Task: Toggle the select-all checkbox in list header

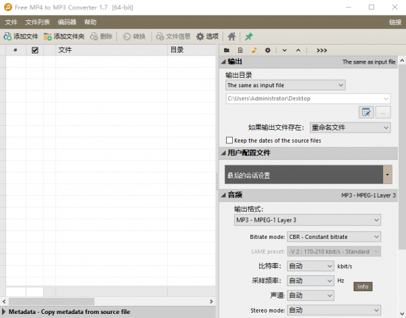Action: click(x=35, y=50)
